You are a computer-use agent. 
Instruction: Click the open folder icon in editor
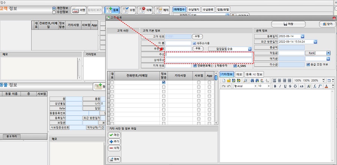[x=229, y=80]
